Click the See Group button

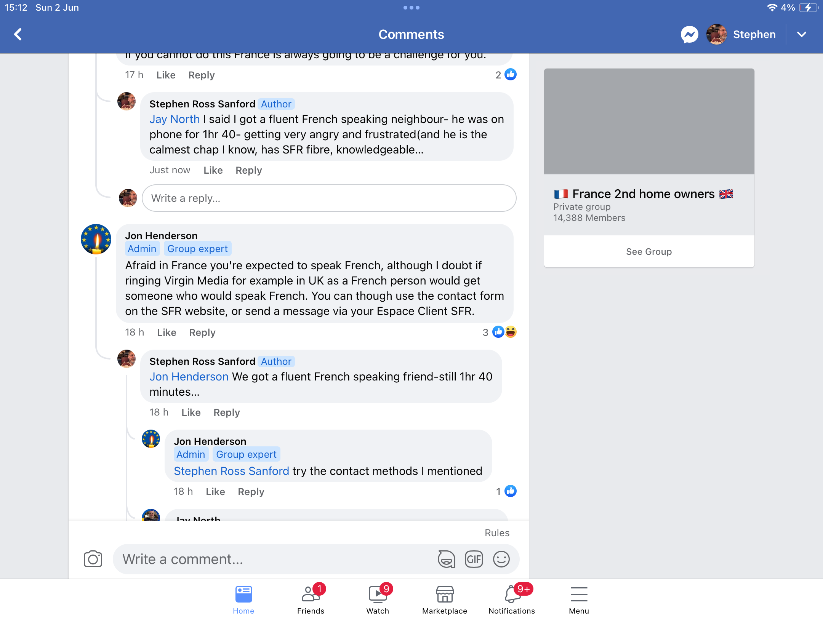tap(649, 252)
